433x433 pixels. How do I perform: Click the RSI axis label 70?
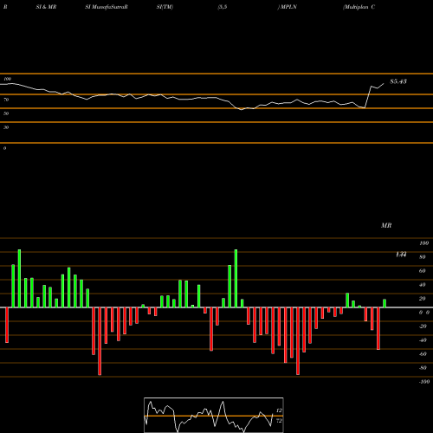coord(6,100)
